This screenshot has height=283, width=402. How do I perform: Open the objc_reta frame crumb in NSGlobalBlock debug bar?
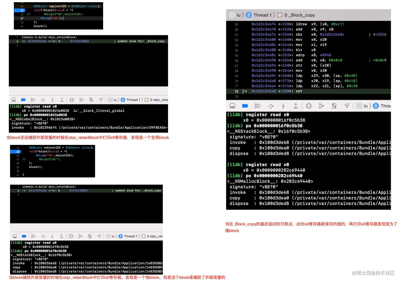[x=156, y=100]
